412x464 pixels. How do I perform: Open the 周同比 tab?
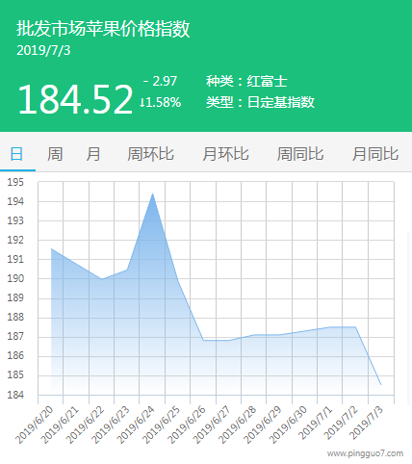pos(300,154)
